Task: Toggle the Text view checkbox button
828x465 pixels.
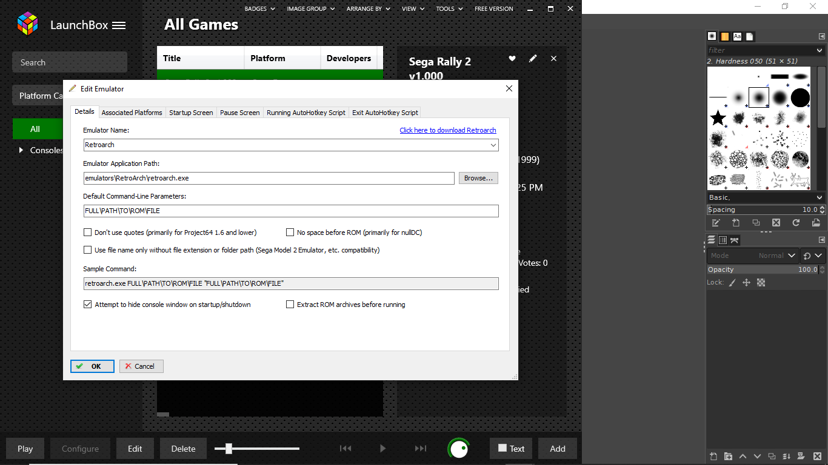Action: [x=511, y=449]
